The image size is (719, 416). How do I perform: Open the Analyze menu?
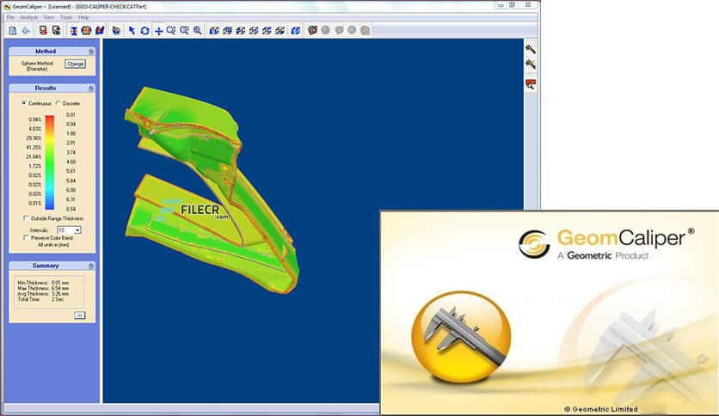29,17
